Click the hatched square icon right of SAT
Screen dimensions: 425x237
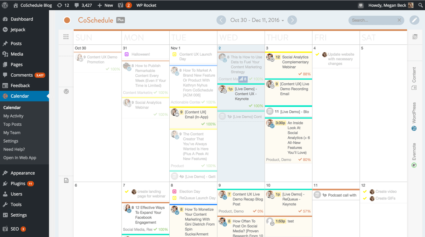[415, 37]
